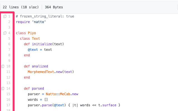Screen dimensions: 178x111
Task: Select line number 9
Action: click(9, 61)
